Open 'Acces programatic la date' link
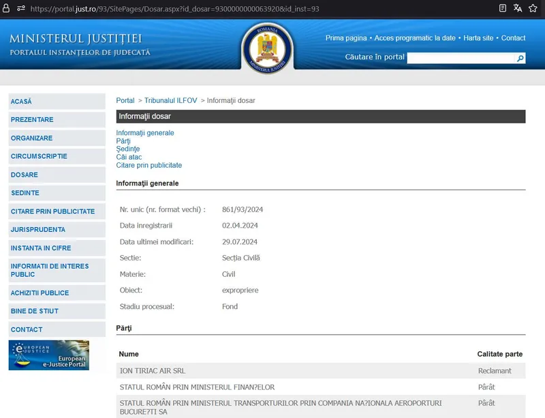 pos(416,38)
